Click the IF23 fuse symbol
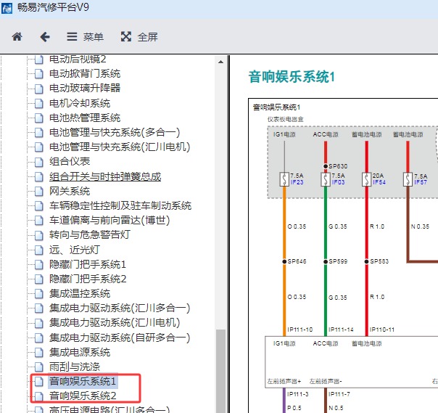Screen dimensions: 438x413 point(284,179)
